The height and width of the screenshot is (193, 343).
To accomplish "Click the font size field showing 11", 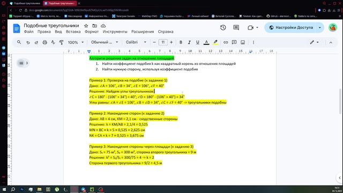I will 163,42.
